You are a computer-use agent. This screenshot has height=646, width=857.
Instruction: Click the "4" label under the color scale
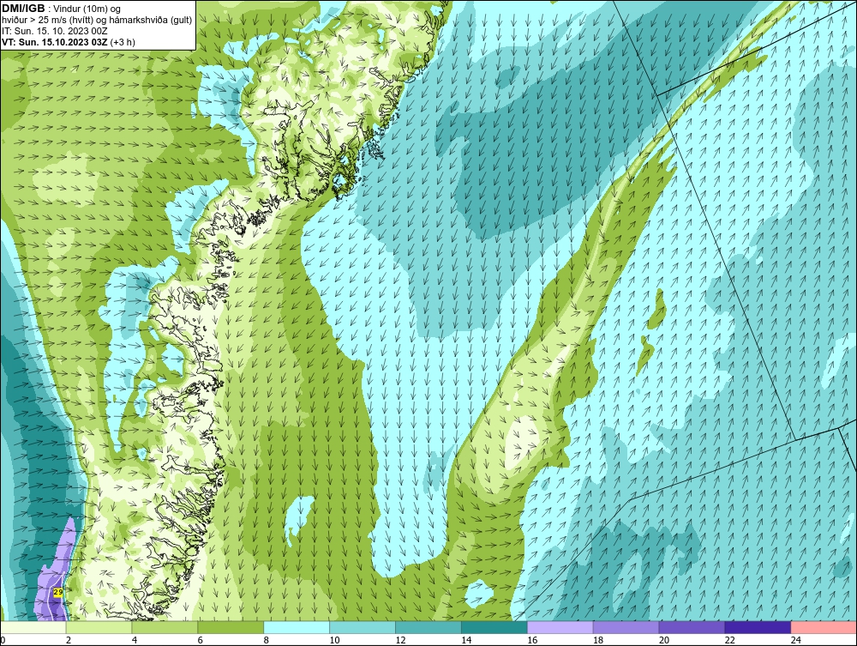(135, 640)
